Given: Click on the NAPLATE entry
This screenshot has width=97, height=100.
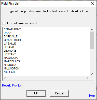Looking at the screenshot, I should pyautogui.click(x=10, y=72).
